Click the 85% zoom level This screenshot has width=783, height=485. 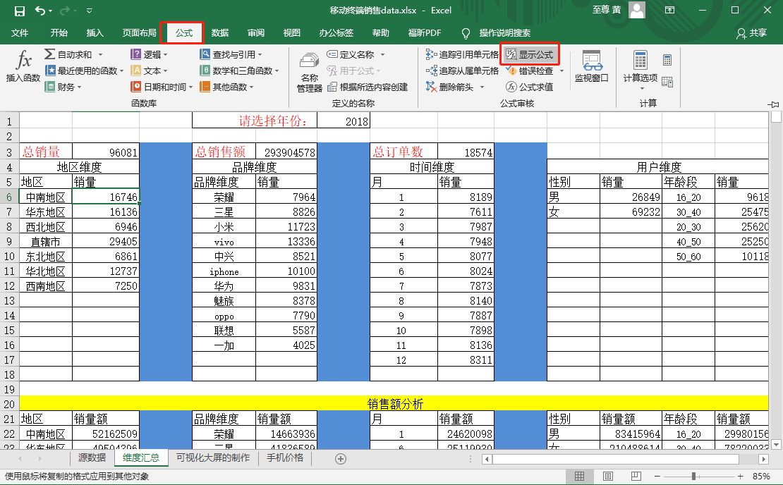tap(761, 477)
